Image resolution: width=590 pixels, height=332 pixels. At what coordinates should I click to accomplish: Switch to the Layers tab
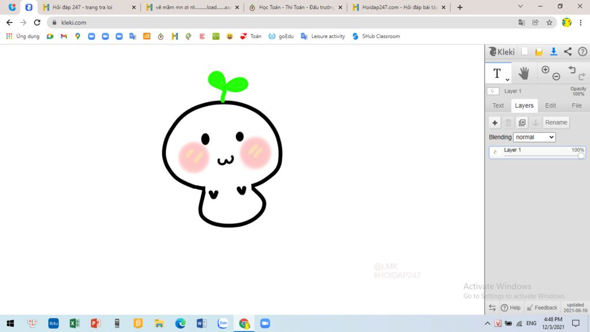pos(524,106)
